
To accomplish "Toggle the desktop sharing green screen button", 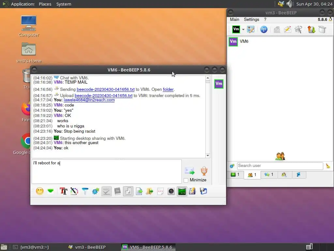I will (x=182, y=191).
